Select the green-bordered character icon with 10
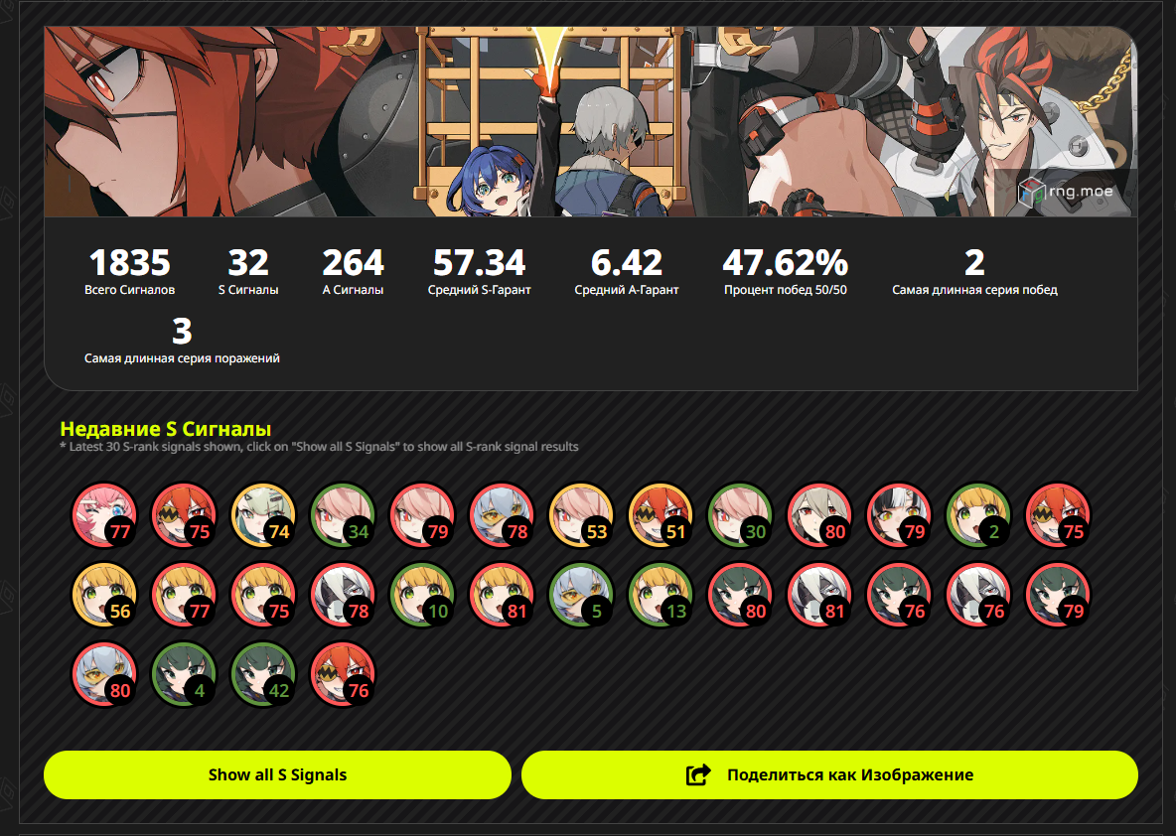The width and height of the screenshot is (1176, 836). [x=422, y=596]
